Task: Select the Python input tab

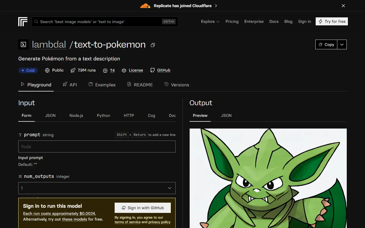Action: pyautogui.click(x=103, y=115)
